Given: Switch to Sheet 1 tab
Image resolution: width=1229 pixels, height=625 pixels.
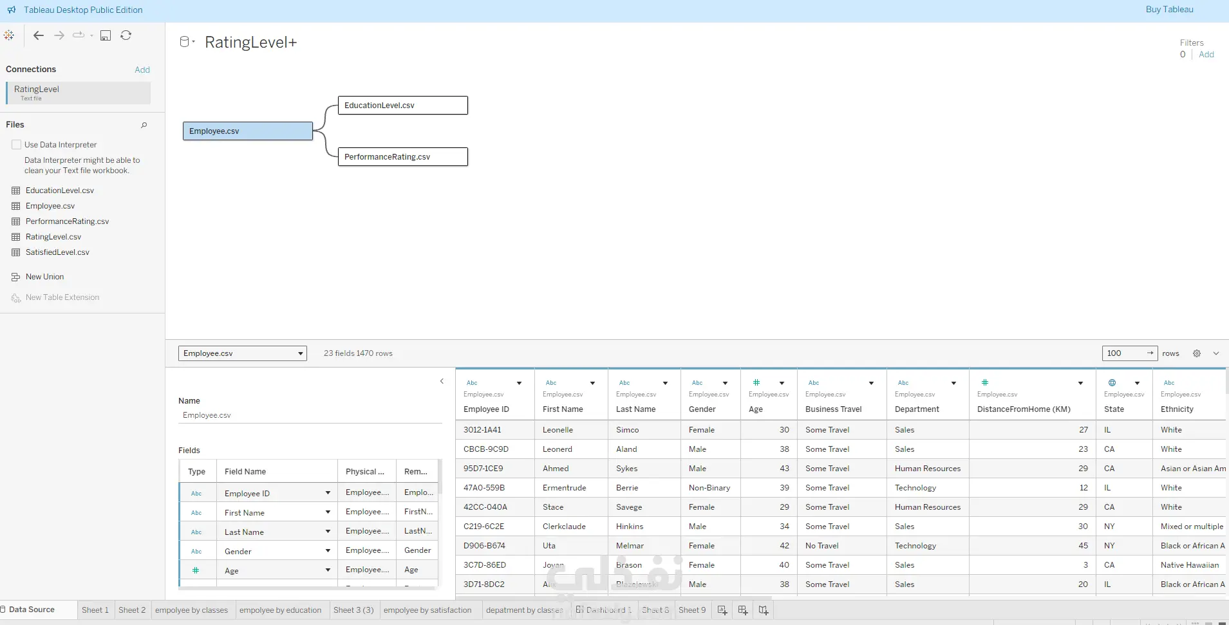Looking at the screenshot, I should click(95, 610).
